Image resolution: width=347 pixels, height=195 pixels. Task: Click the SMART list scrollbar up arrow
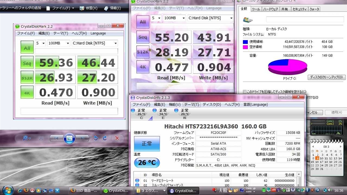point(299,174)
